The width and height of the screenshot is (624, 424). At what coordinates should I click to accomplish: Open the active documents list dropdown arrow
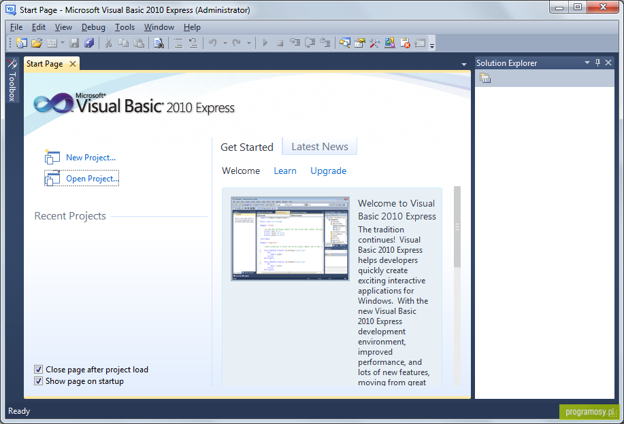464,64
